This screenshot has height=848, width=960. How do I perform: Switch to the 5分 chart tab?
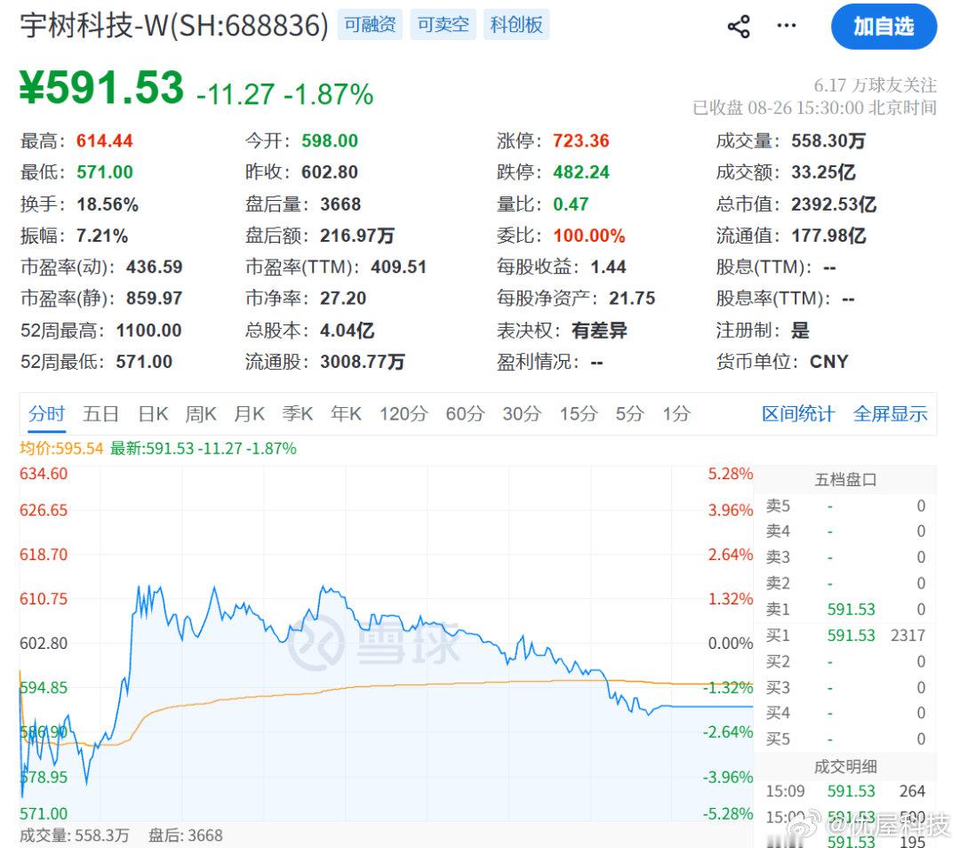pos(630,414)
